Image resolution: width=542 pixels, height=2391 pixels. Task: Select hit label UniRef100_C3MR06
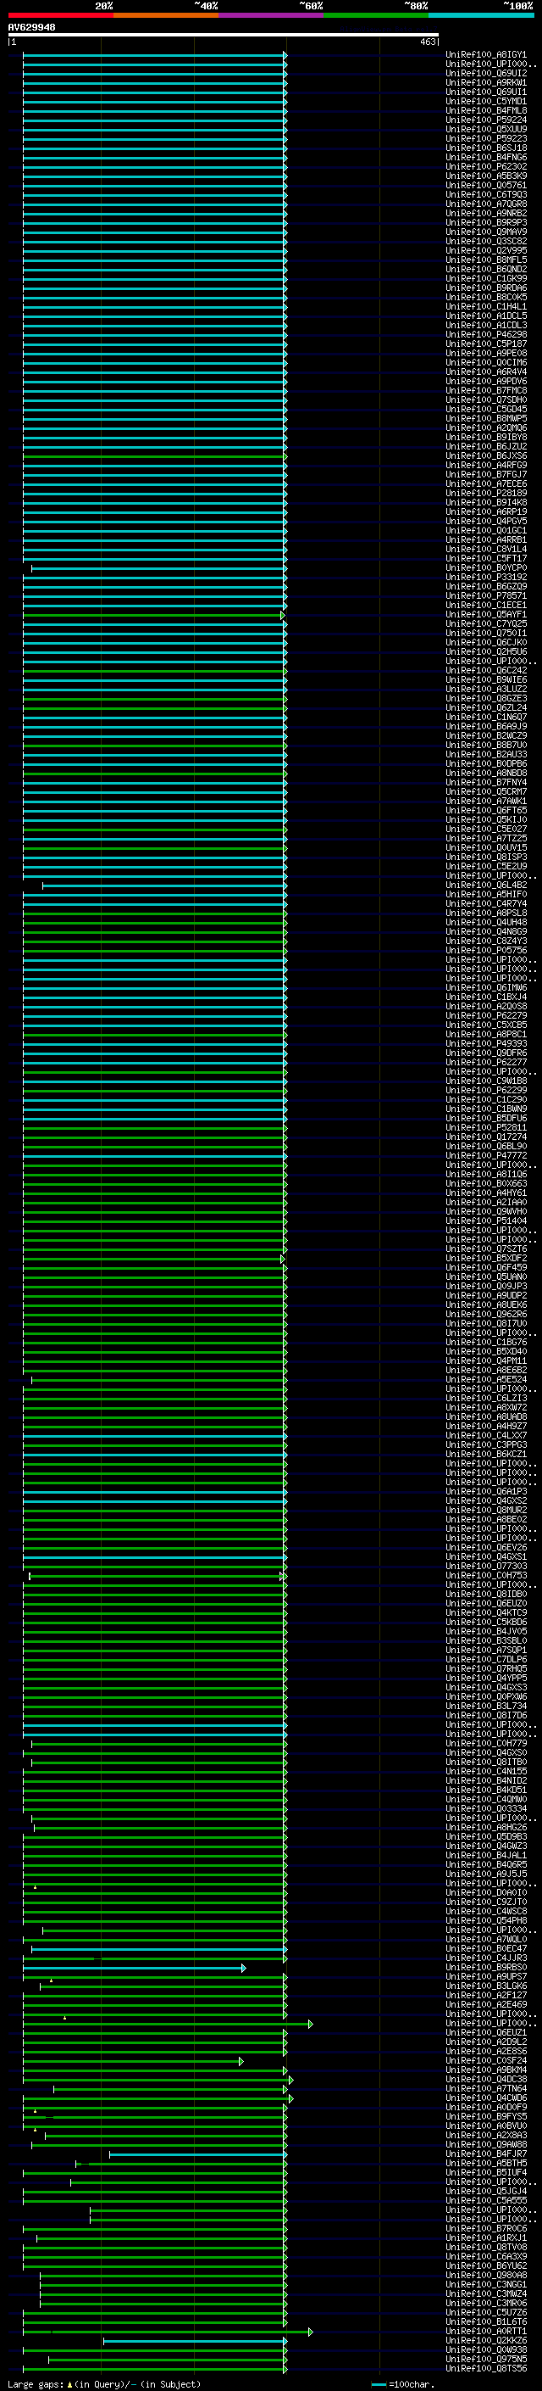pyautogui.click(x=486, y=2304)
